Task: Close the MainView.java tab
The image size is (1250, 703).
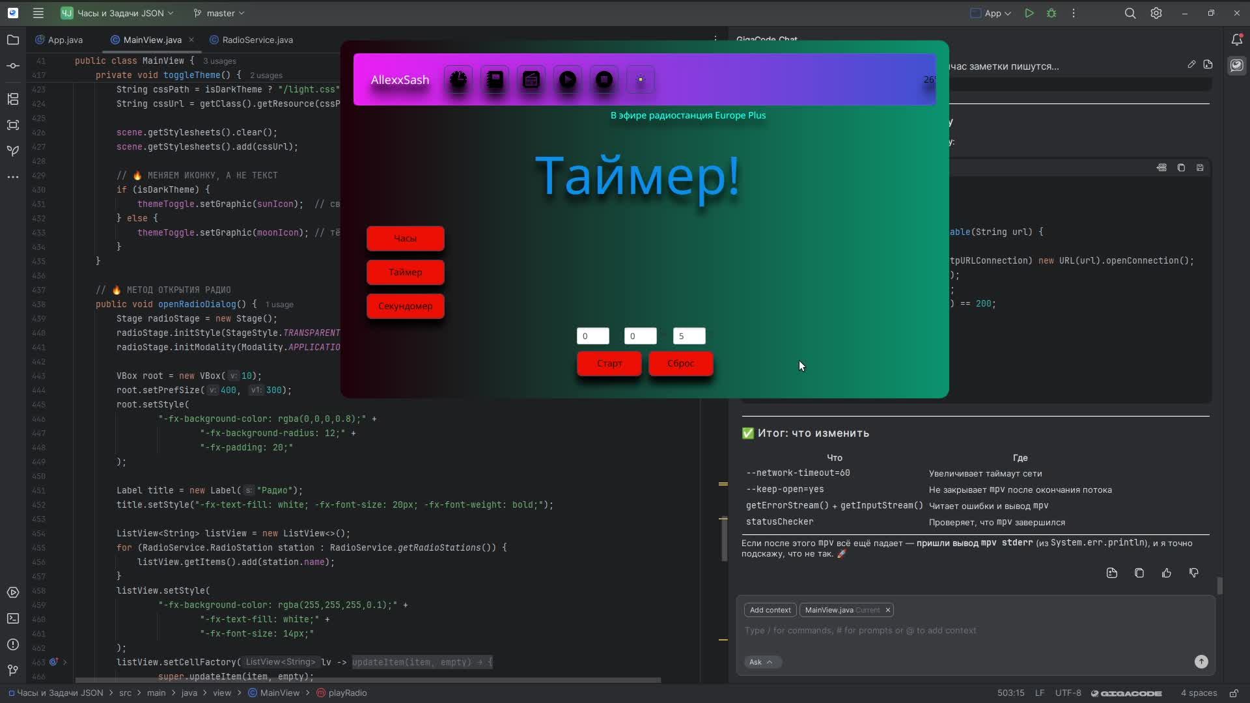Action: [191, 40]
